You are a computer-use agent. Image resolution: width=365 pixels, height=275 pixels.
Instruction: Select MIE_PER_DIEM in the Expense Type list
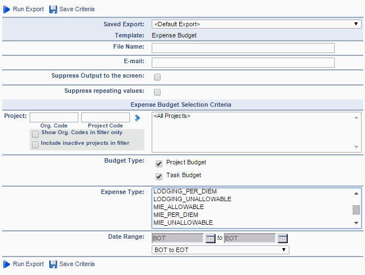point(176,215)
